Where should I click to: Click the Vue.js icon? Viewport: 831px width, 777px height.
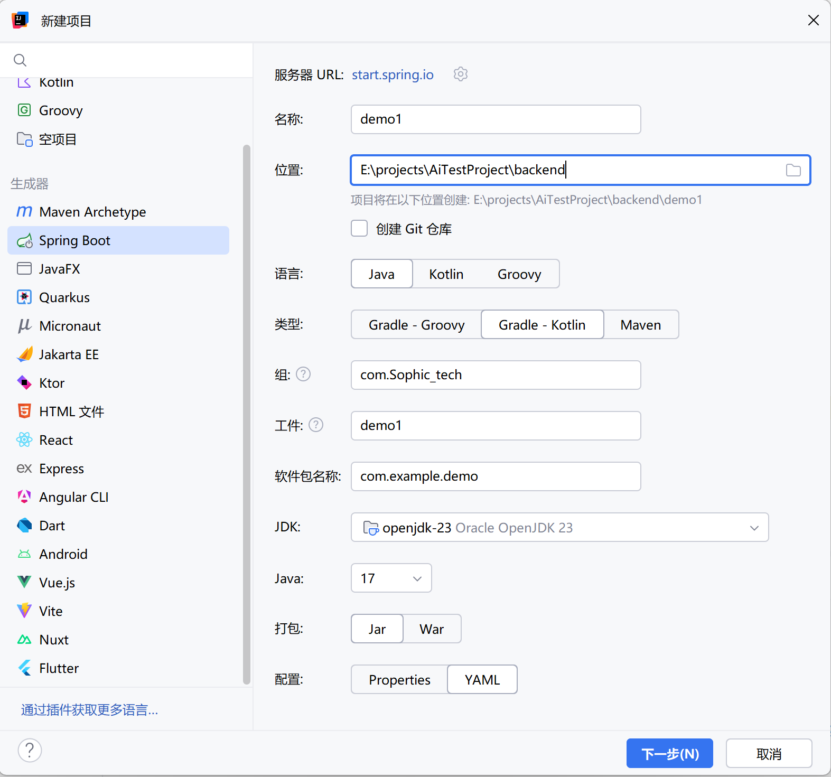[24, 582]
